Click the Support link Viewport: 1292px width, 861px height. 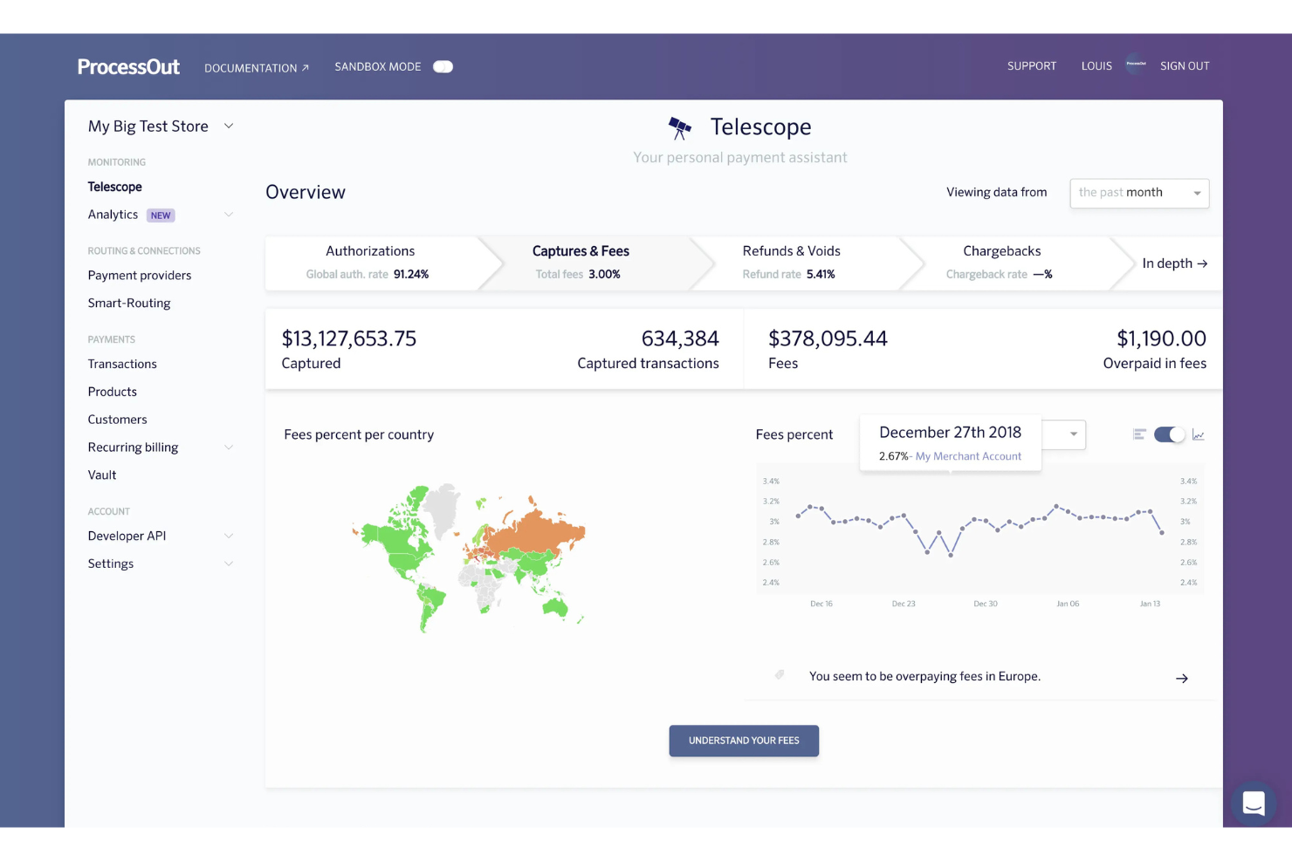click(x=1032, y=66)
